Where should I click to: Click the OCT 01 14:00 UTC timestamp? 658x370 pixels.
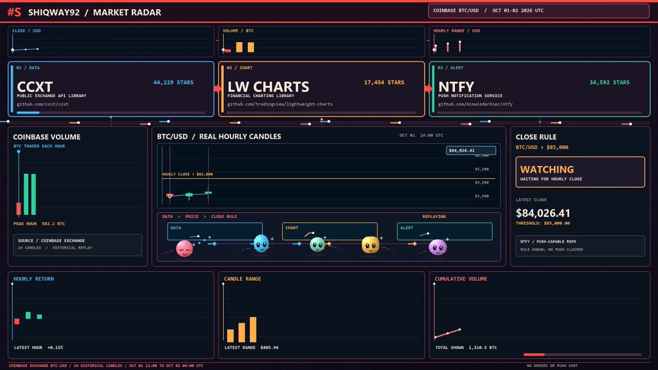[x=422, y=135]
